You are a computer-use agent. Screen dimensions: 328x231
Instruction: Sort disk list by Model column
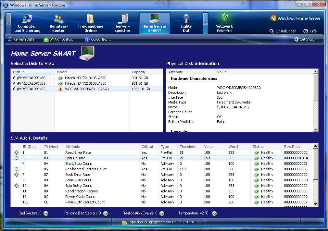[x=92, y=72]
